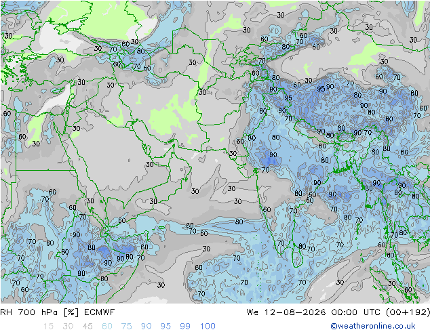Select the 45 percent legend value
The height and width of the screenshot is (332, 430).
[x=87, y=327]
